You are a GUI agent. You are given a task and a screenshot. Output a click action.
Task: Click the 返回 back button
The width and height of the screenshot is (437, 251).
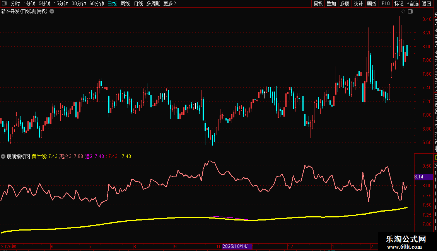pyautogui.click(x=426, y=4)
